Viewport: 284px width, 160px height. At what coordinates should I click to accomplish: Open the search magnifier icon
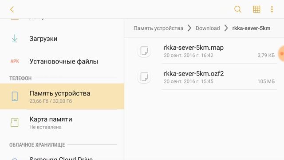coord(238,9)
